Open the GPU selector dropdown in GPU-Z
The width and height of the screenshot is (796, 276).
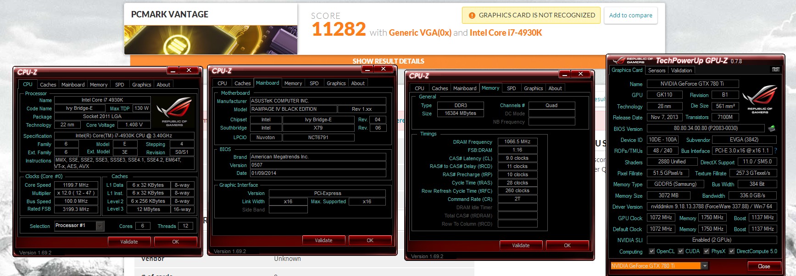pos(705,266)
